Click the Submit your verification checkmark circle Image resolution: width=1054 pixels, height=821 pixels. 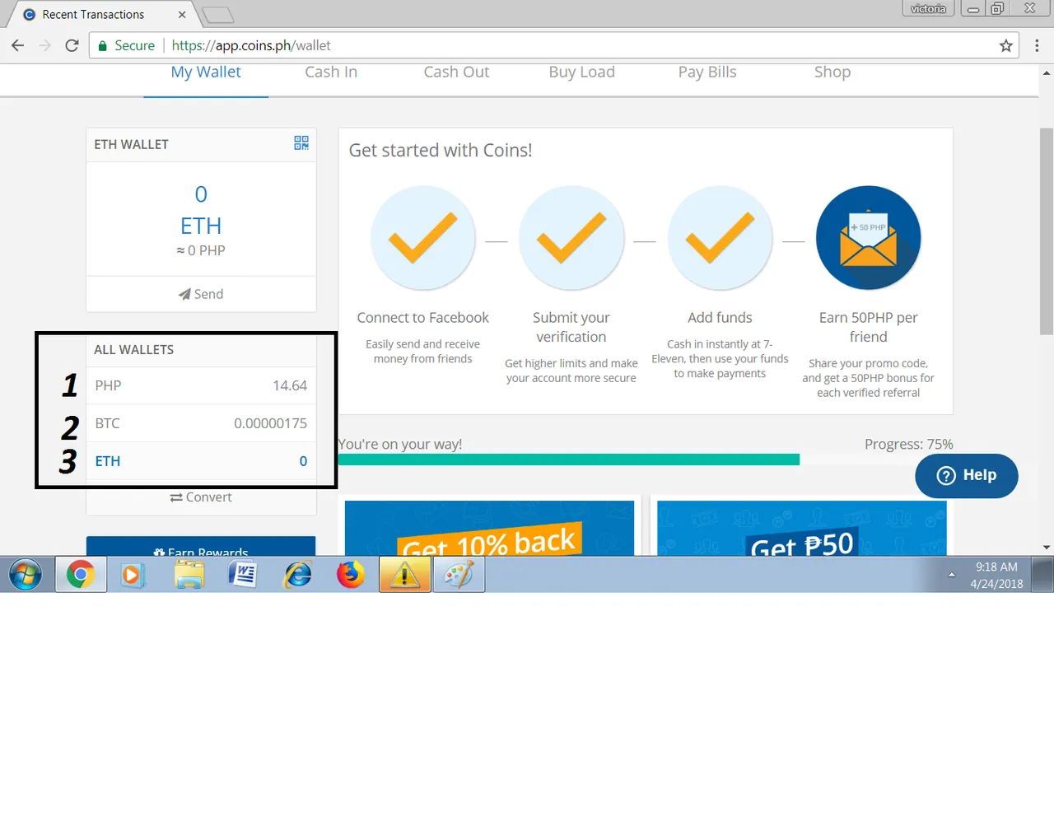pos(571,238)
